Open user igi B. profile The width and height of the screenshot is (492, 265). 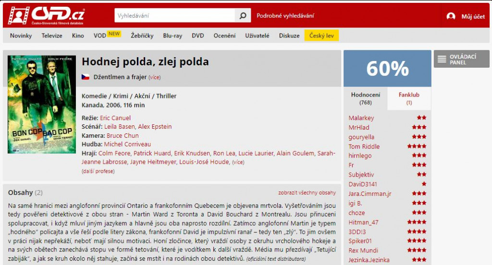pyautogui.click(x=355, y=203)
